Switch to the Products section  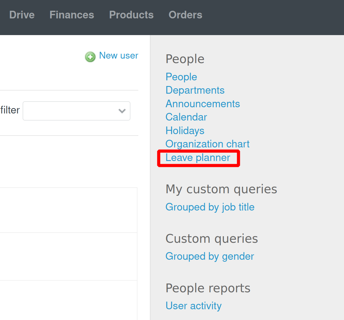pyautogui.click(x=131, y=15)
